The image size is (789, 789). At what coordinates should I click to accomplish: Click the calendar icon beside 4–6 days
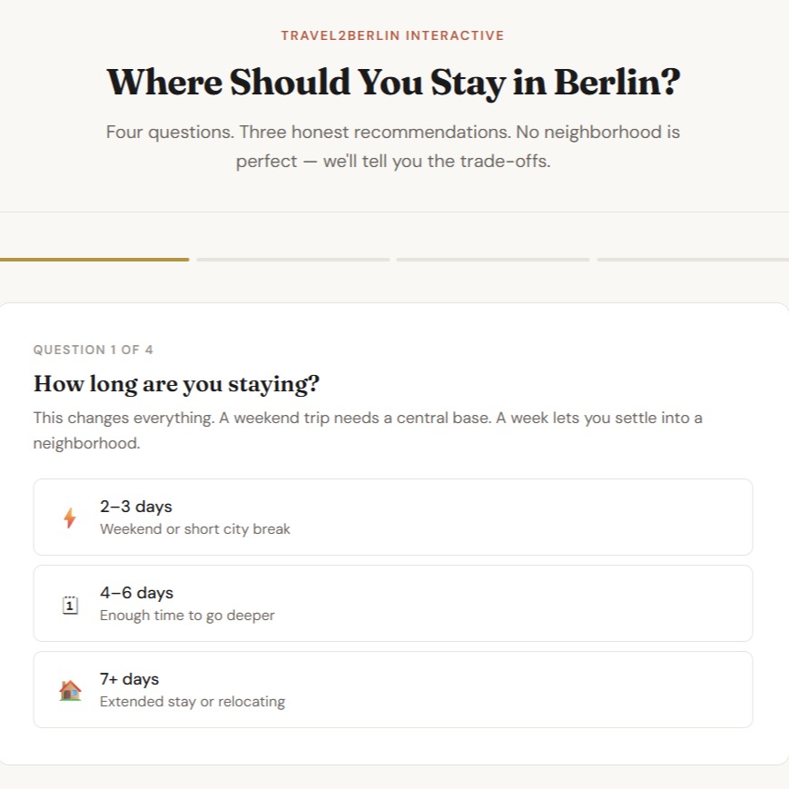point(70,603)
